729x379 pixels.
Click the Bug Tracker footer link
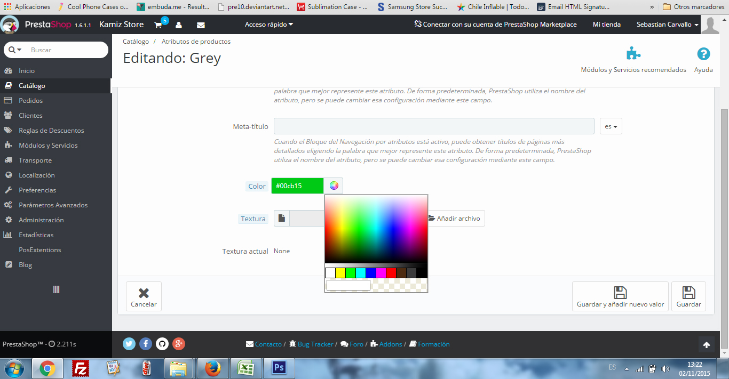[315, 344]
